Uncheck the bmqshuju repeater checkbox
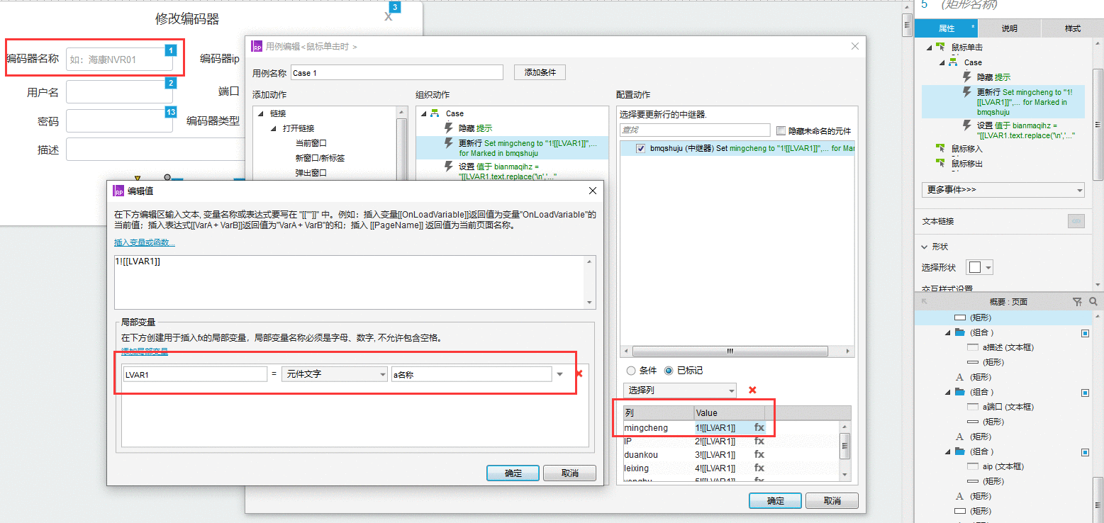The height and width of the screenshot is (523, 1104). [641, 149]
